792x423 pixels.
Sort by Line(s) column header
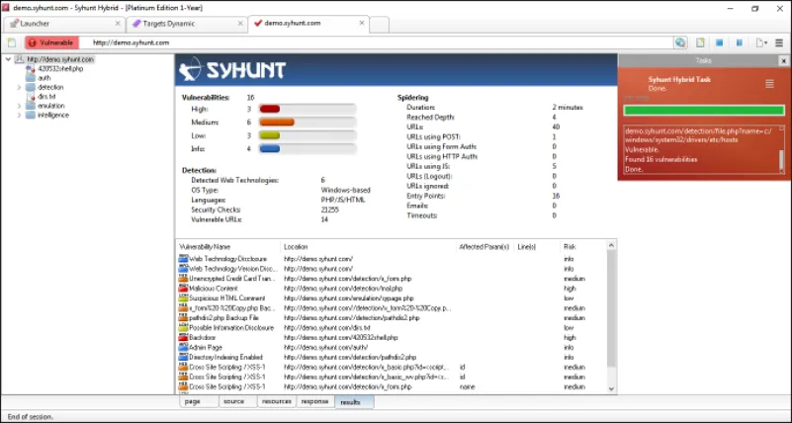[537, 247]
